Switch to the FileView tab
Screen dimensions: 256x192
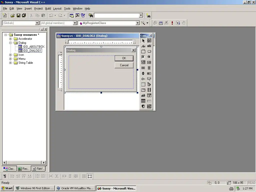[38, 169]
